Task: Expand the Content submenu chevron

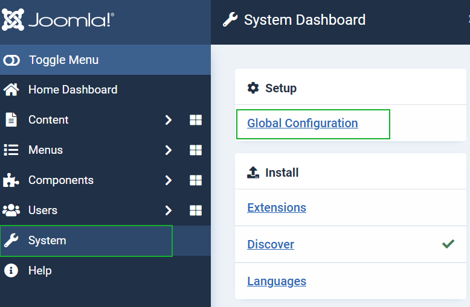Action: coord(169,120)
